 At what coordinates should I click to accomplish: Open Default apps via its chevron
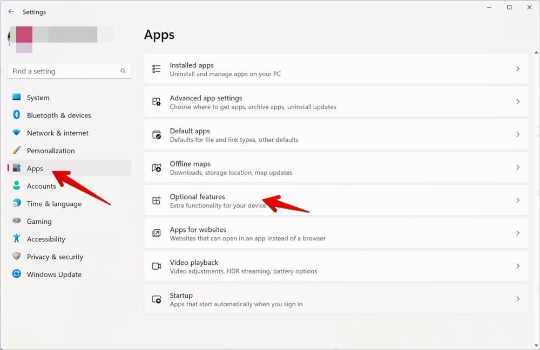coord(518,134)
